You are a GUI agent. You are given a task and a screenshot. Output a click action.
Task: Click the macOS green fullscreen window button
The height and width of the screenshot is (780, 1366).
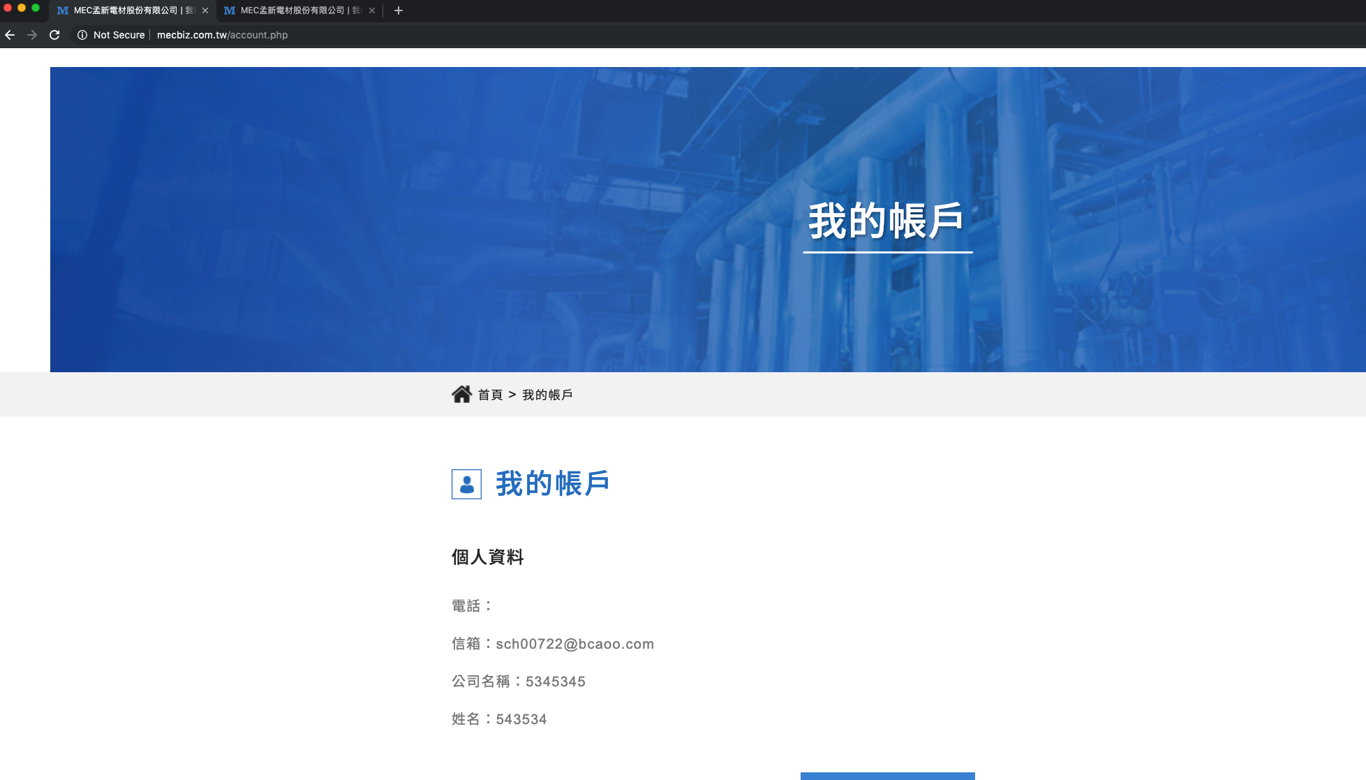[x=36, y=8]
